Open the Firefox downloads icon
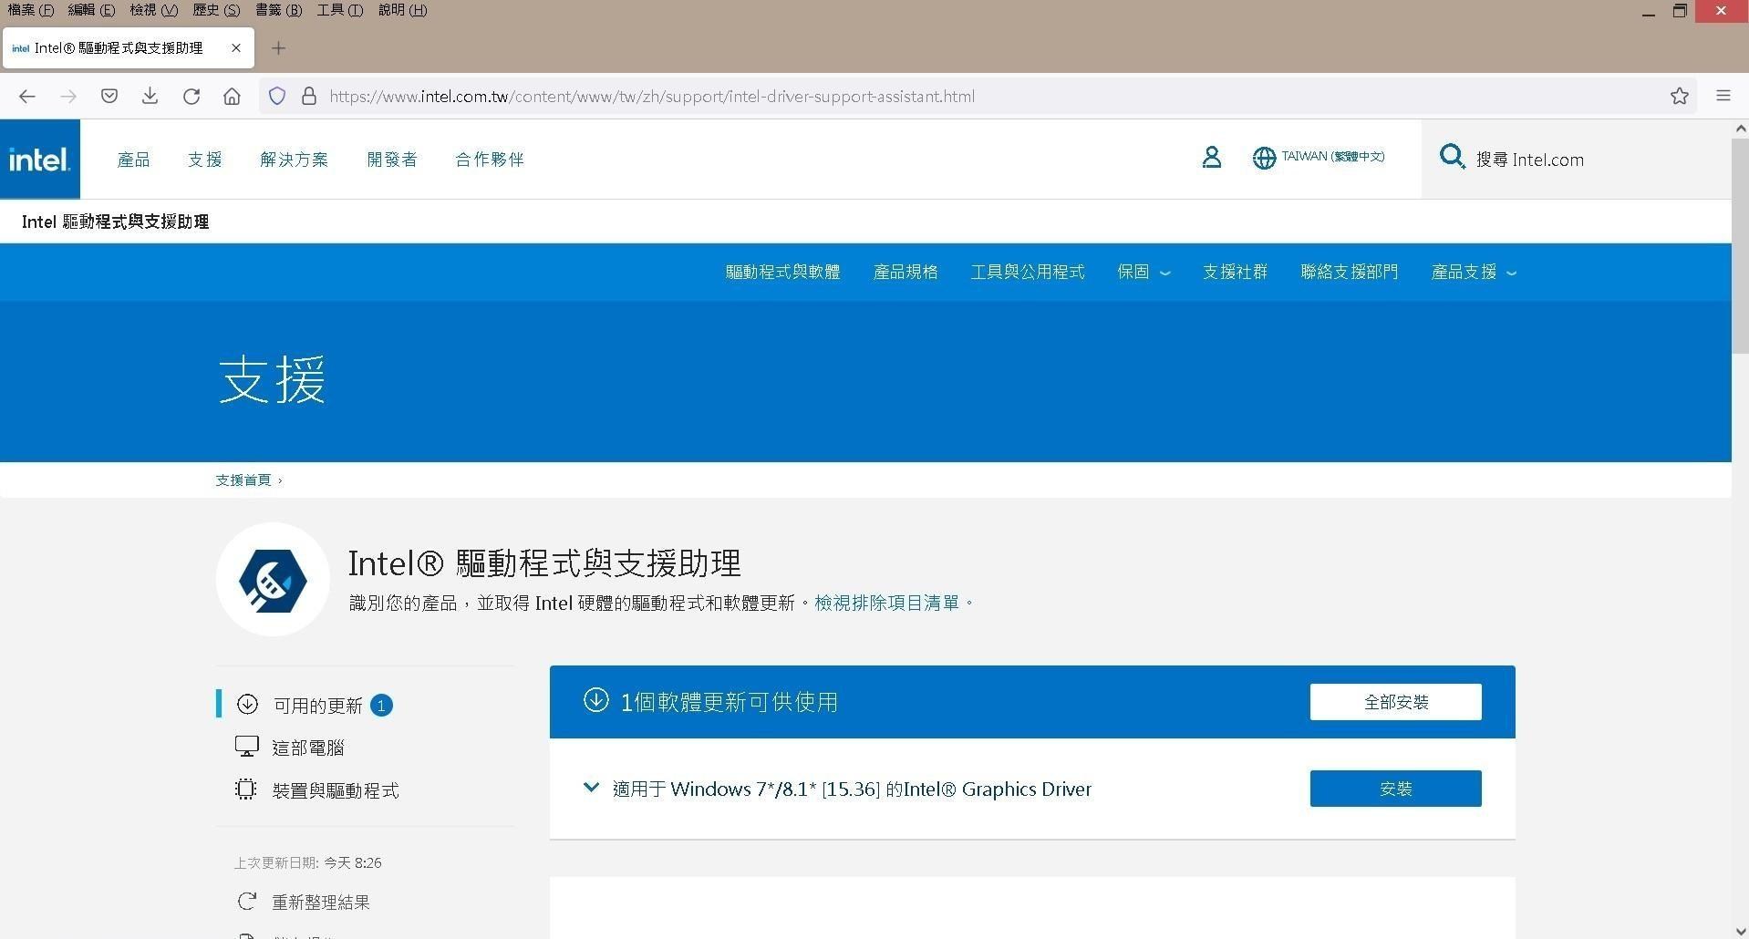1749x939 pixels. click(150, 96)
